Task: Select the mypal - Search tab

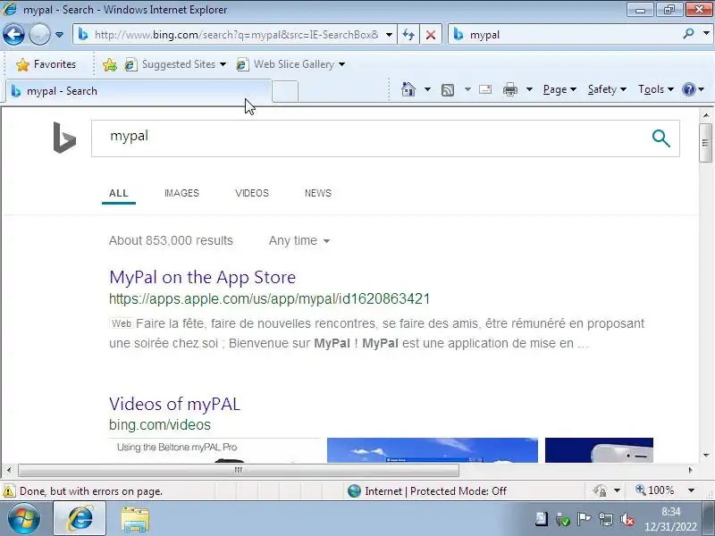Action: tap(139, 91)
